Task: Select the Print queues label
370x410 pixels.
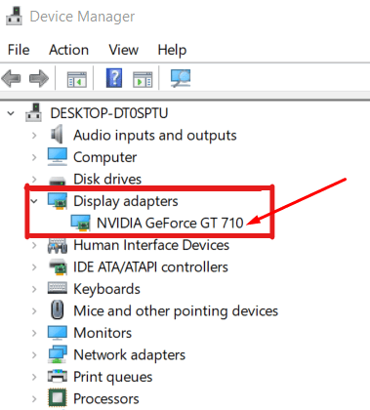Action: pos(113,377)
